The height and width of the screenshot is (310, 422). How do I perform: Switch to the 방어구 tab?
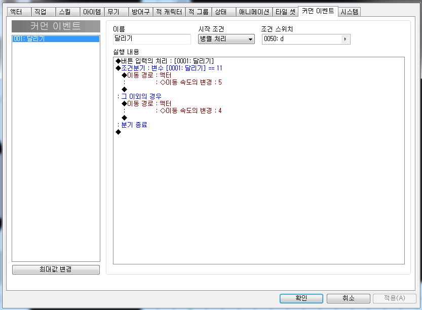(x=140, y=12)
